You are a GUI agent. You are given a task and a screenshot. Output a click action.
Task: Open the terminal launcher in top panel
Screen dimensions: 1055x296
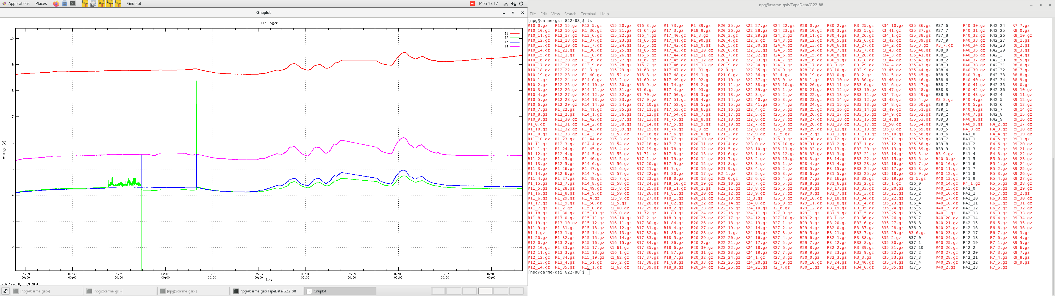tap(73, 4)
